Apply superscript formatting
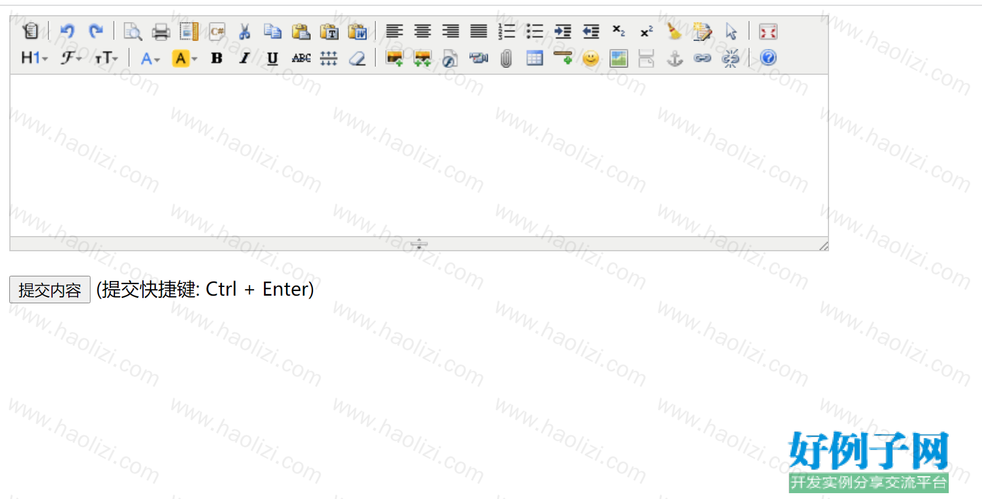This screenshot has height=499, width=982. tap(647, 31)
